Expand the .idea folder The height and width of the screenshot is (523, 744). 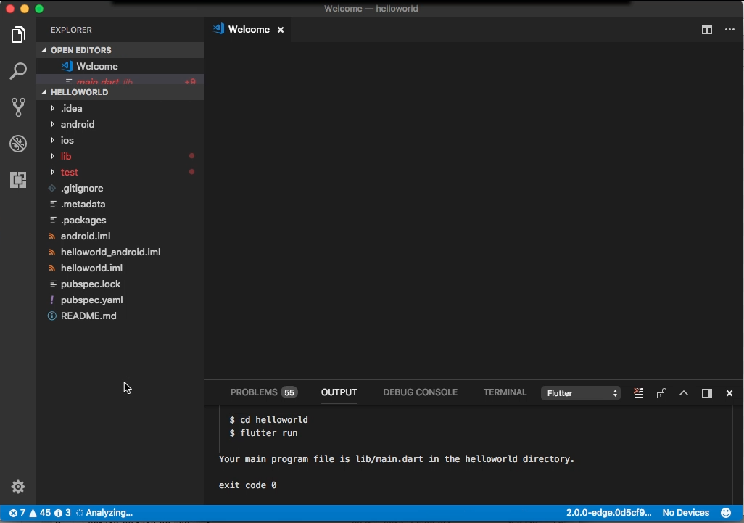tap(120, 108)
